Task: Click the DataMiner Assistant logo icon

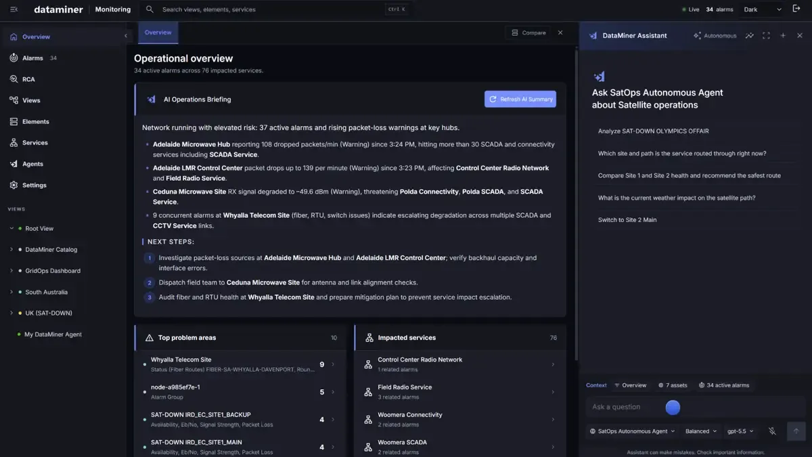Action: coord(593,36)
